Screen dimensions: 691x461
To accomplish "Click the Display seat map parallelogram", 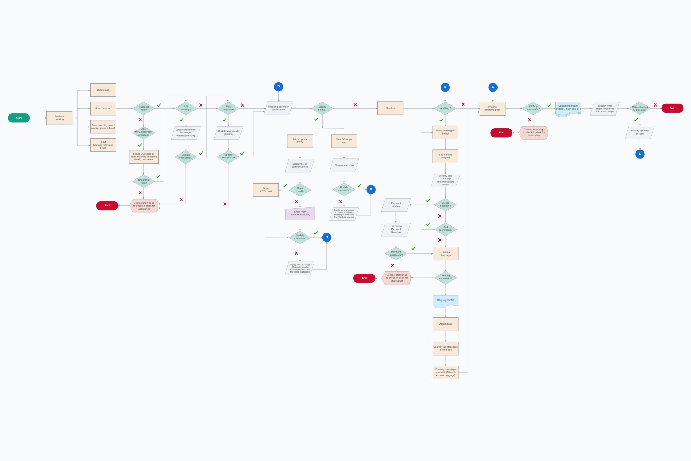I will [344, 165].
